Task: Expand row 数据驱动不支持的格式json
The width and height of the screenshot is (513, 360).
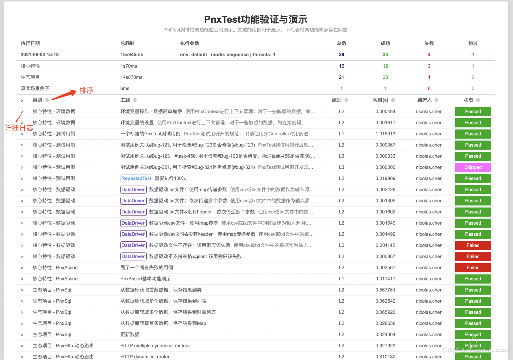Action: pyautogui.click(x=22, y=257)
